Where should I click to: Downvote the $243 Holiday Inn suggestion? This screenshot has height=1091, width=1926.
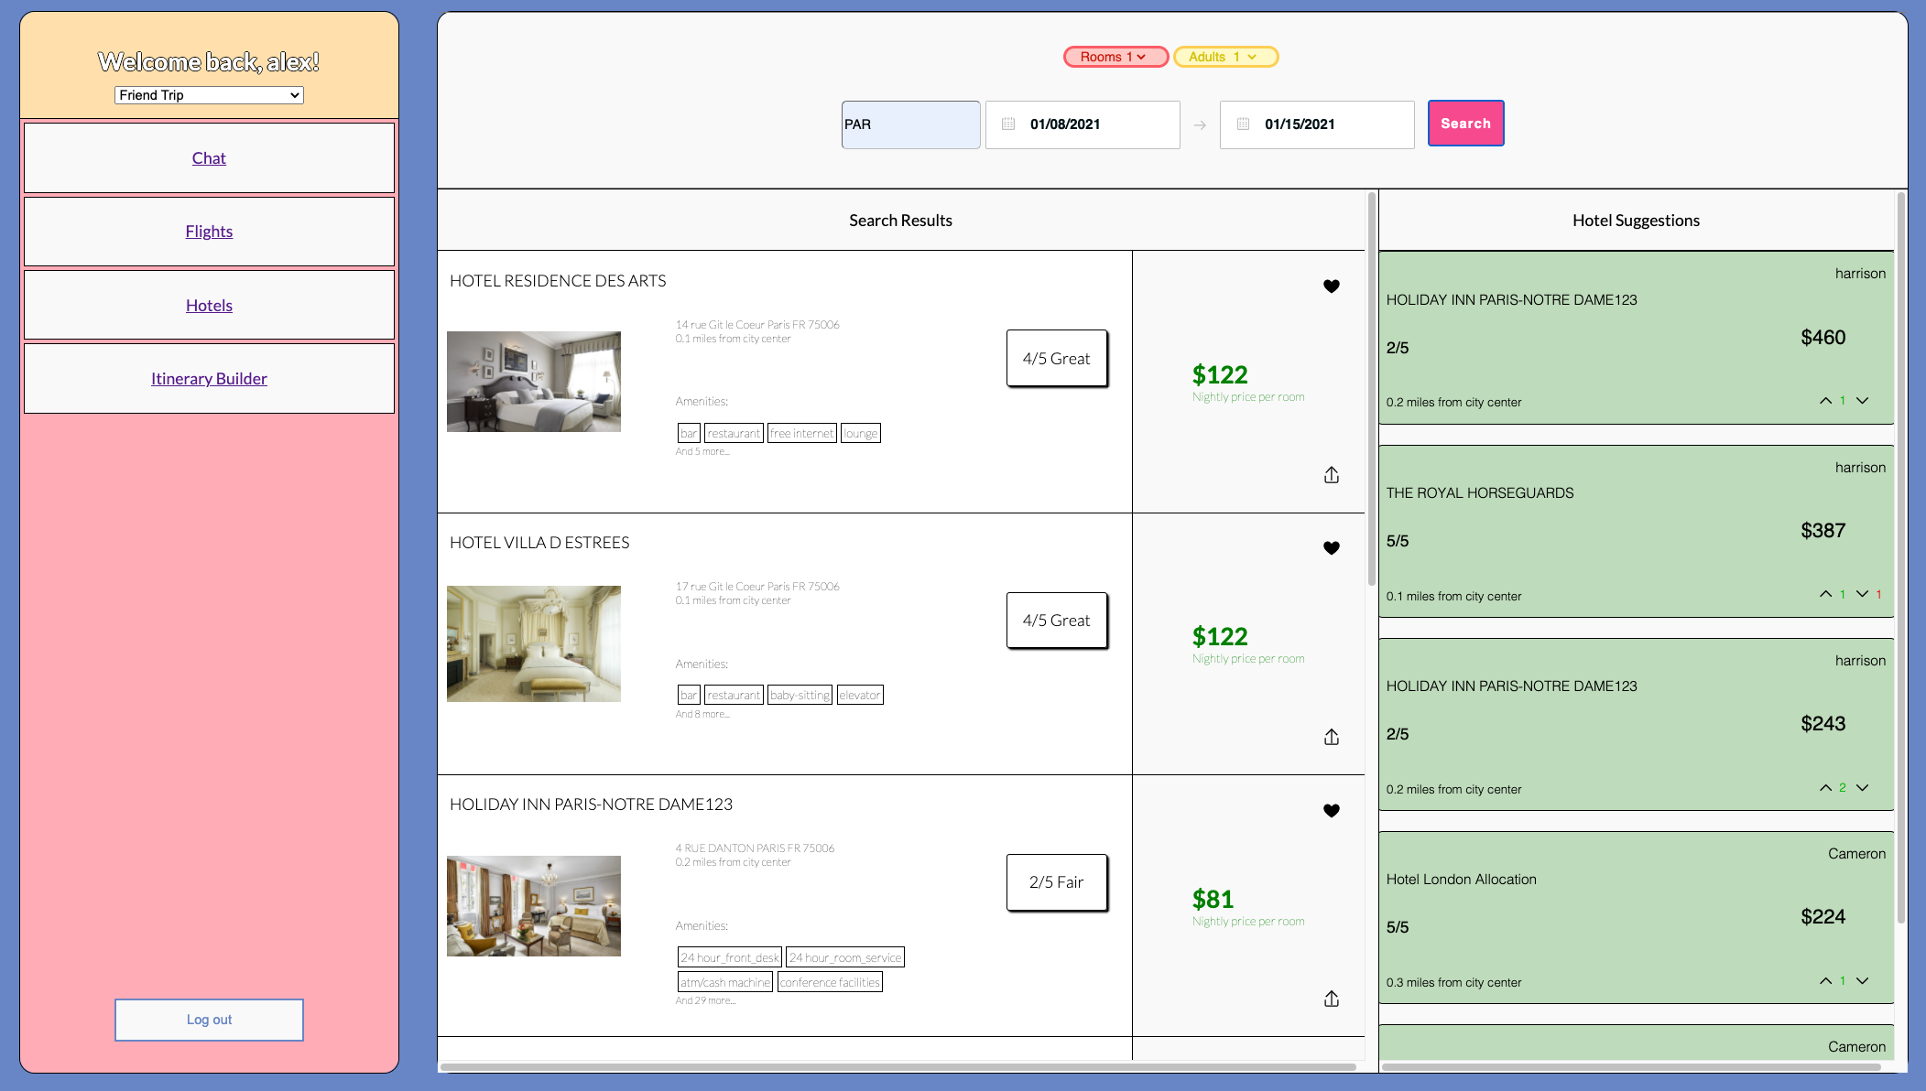click(x=1862, y=788)
